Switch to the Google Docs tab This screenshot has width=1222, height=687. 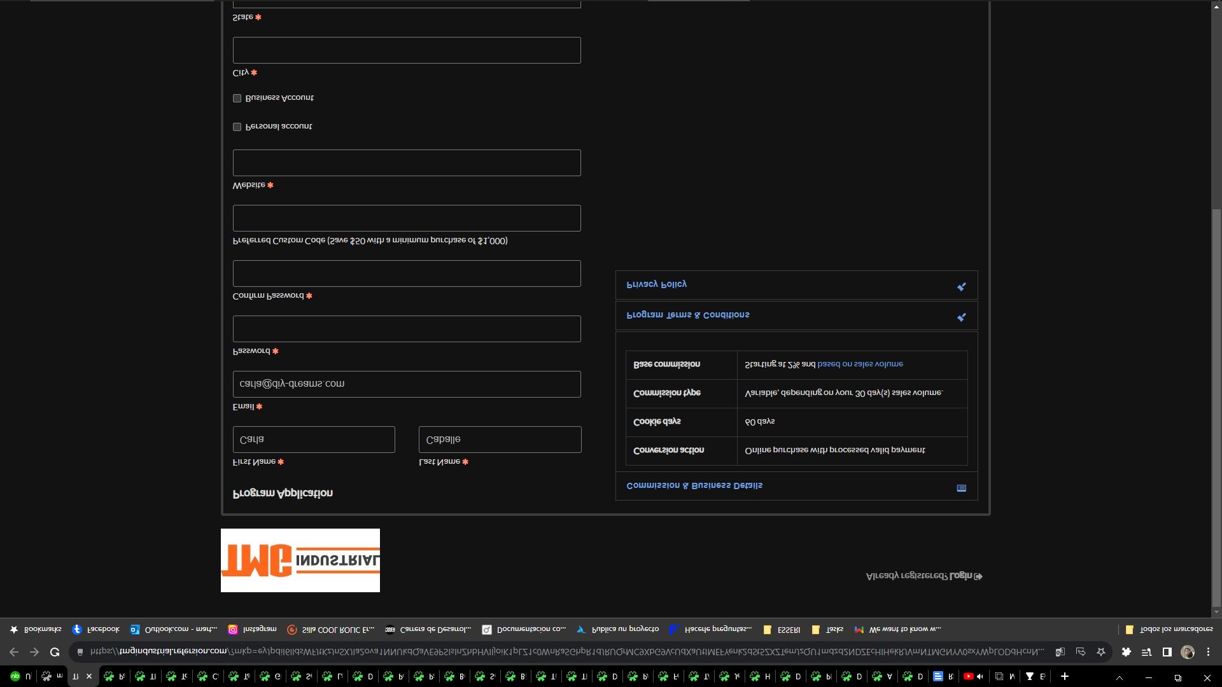pos(943,676)
